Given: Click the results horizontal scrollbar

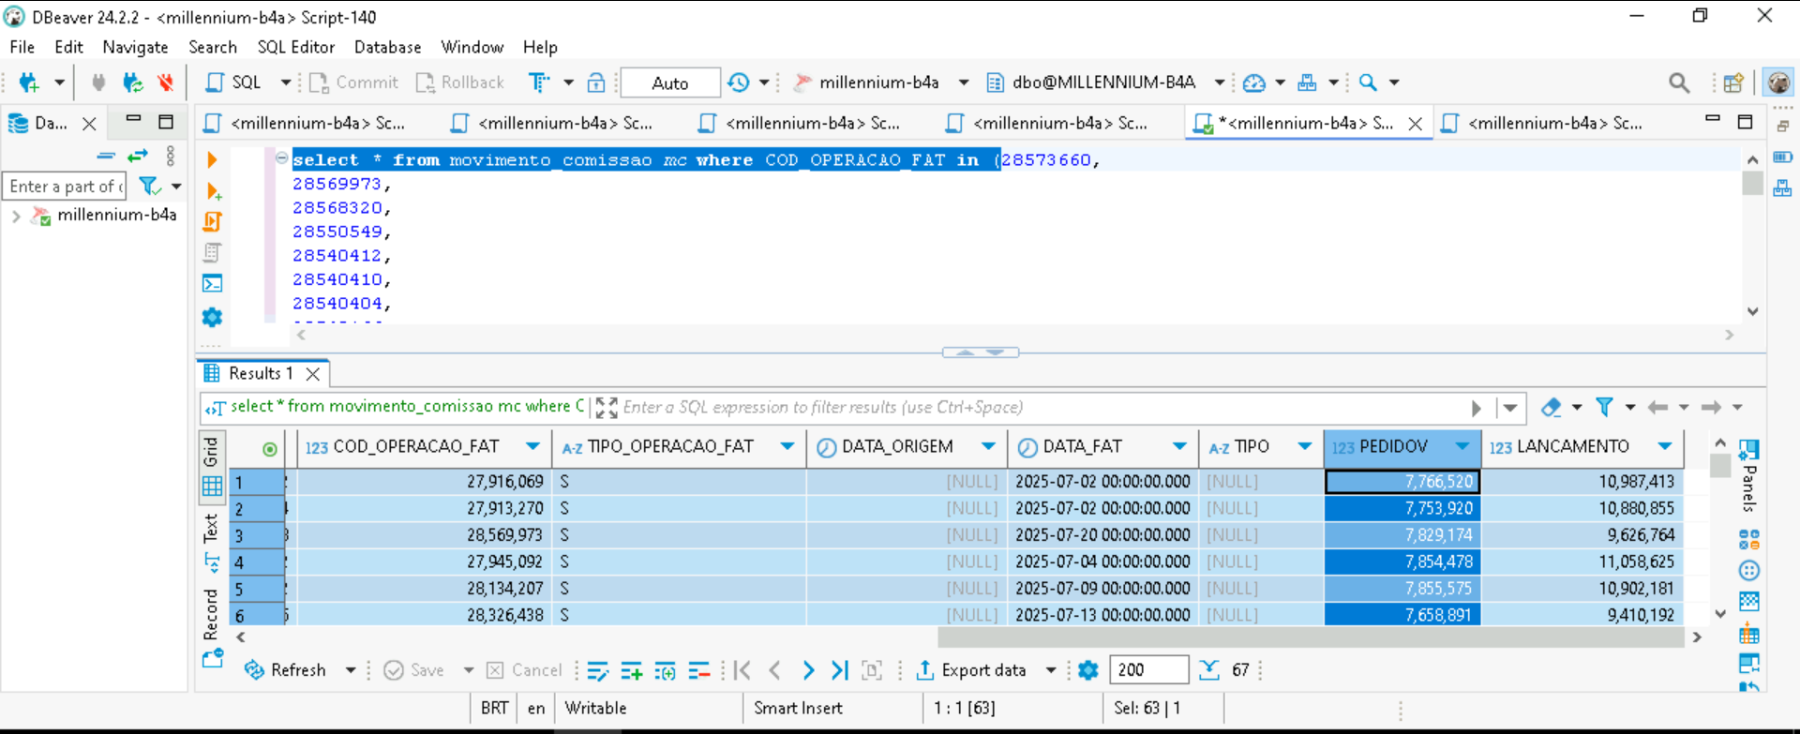Looking at the screenshot, I should coord(1311,637).
